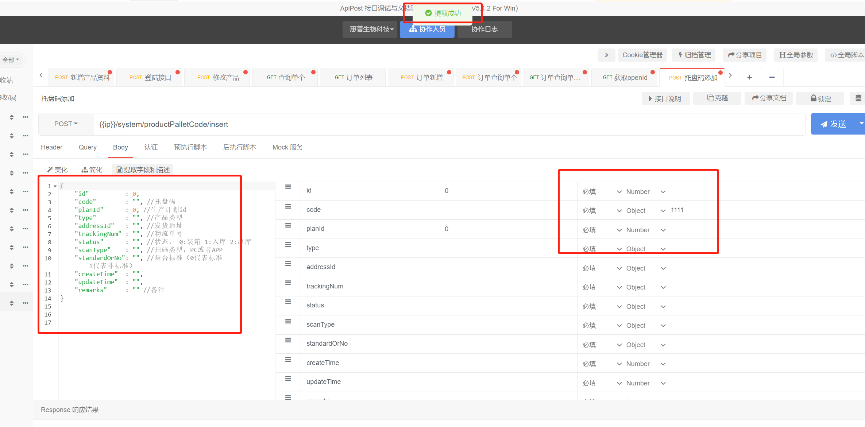Click 接口说明 button
Image resolution: width=865 pixels, height=427 pixels.
pos(665,98)
